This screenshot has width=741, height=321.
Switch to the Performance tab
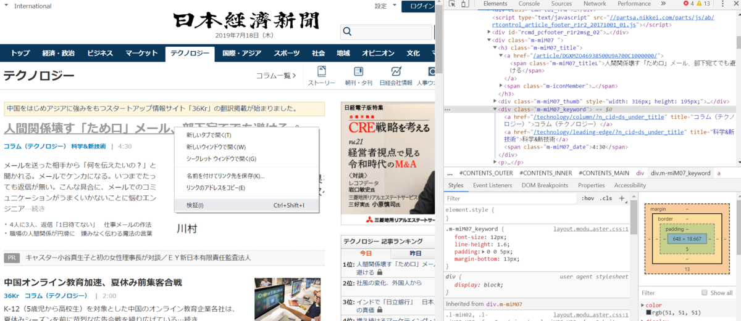pos(634,4)
